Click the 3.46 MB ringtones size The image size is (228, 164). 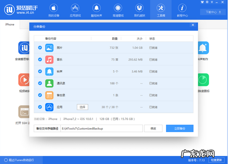click(137, 71)
